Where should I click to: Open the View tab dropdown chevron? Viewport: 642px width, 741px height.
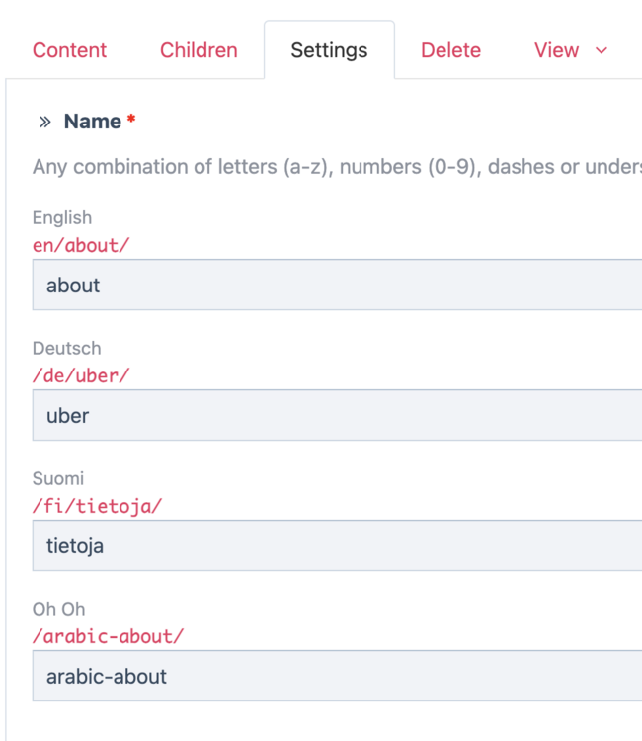tap(602, 50)
